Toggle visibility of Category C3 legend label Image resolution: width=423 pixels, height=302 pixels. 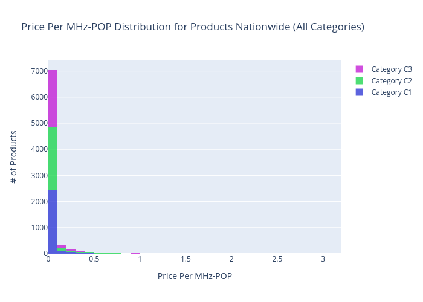pyautogui.click(x=392, y=69)
